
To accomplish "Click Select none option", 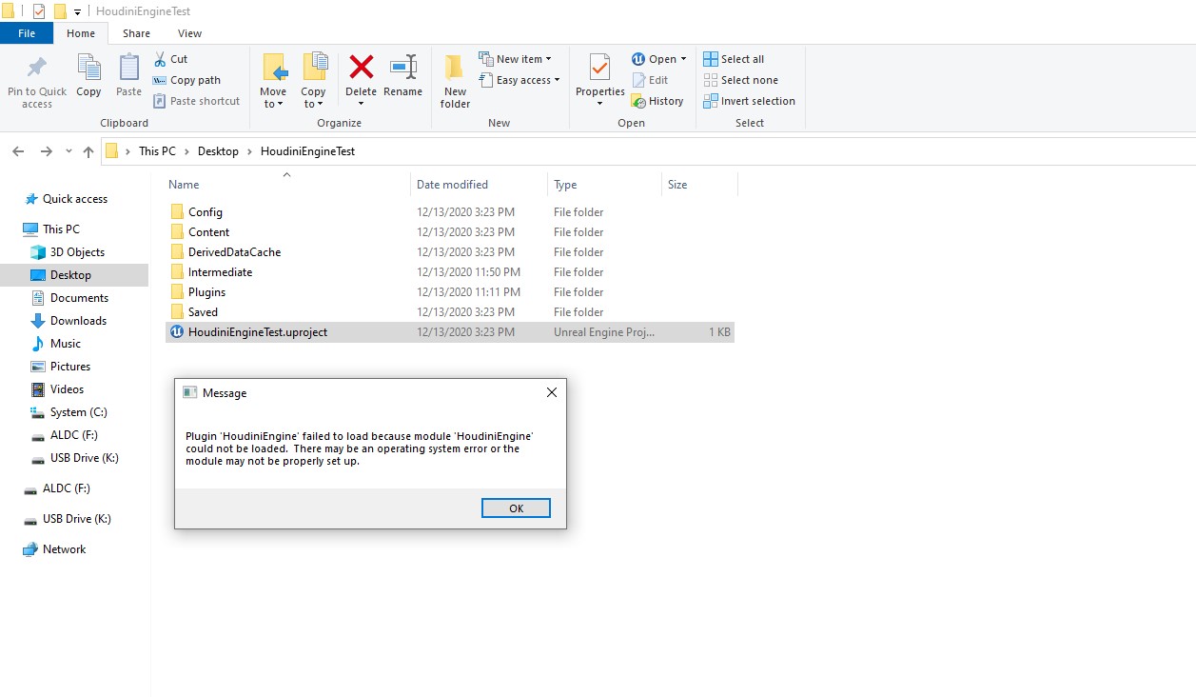I will point(740,80).
